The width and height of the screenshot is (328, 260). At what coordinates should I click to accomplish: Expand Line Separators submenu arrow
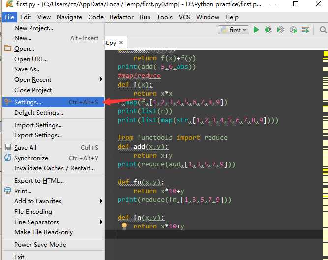(101, 222)
